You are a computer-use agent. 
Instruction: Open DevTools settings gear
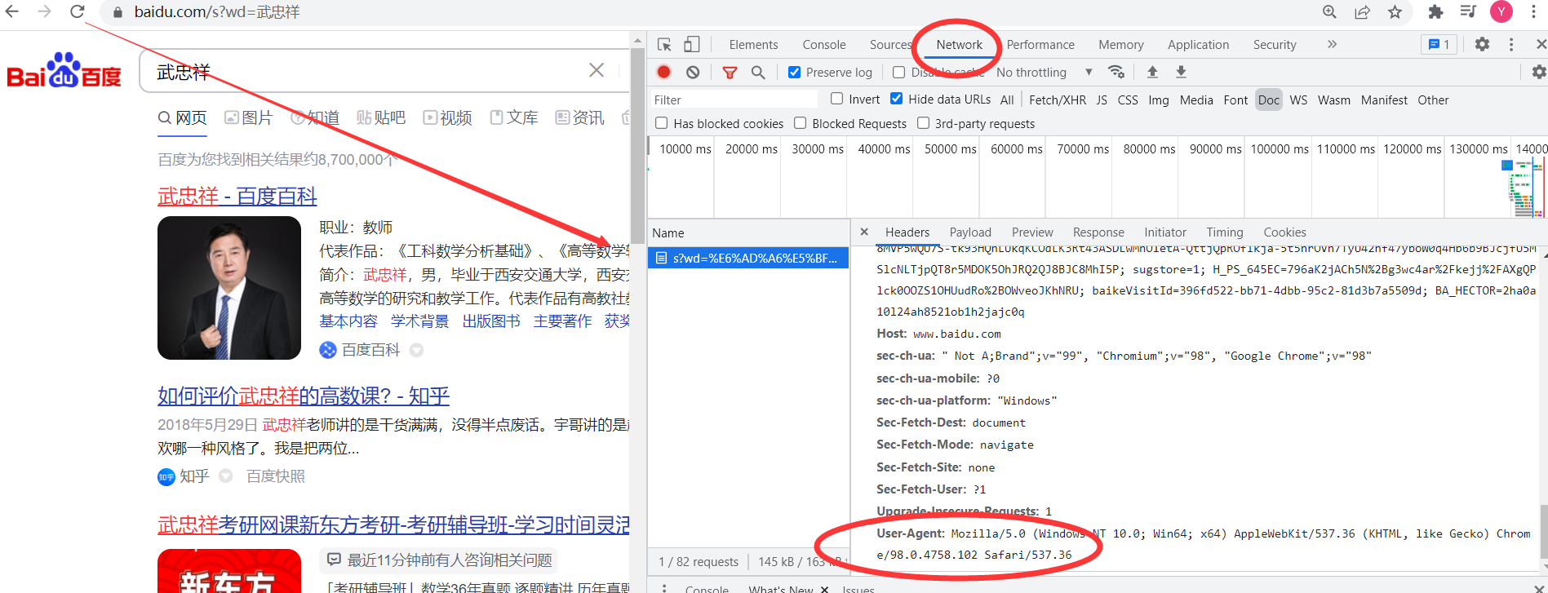pos(1482,45)
